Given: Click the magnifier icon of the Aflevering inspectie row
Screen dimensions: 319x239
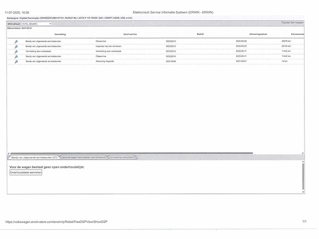Looking at the screenshot, I should (16, 62).
